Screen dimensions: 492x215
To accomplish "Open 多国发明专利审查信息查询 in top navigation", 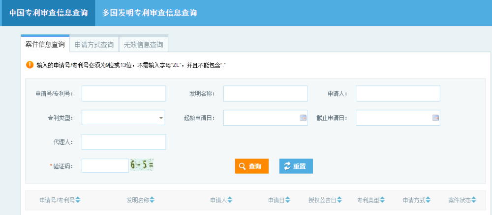I will pos(150,13).
